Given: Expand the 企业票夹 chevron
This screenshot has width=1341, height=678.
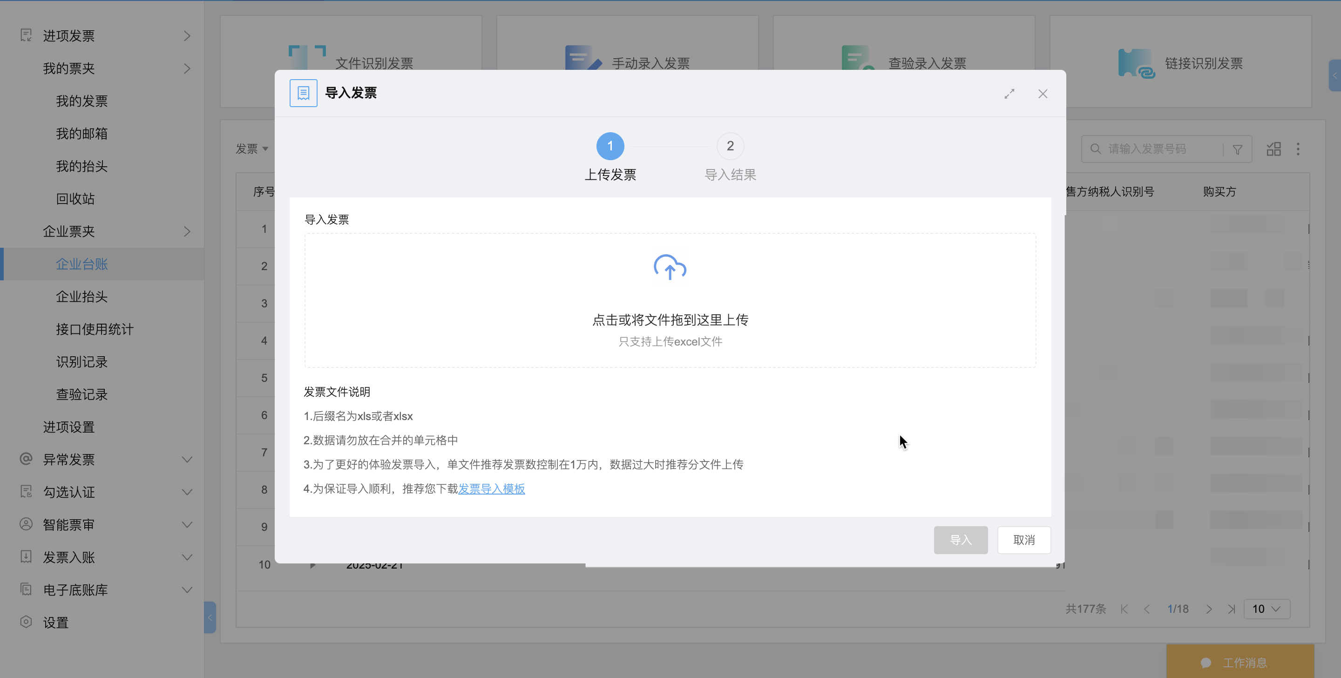Looking at the screenshot, I should coord(187,231).
